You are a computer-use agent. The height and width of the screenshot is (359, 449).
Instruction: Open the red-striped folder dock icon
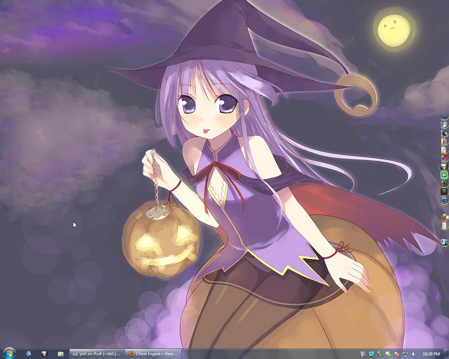pyautogui.click(x=444, y=142)
